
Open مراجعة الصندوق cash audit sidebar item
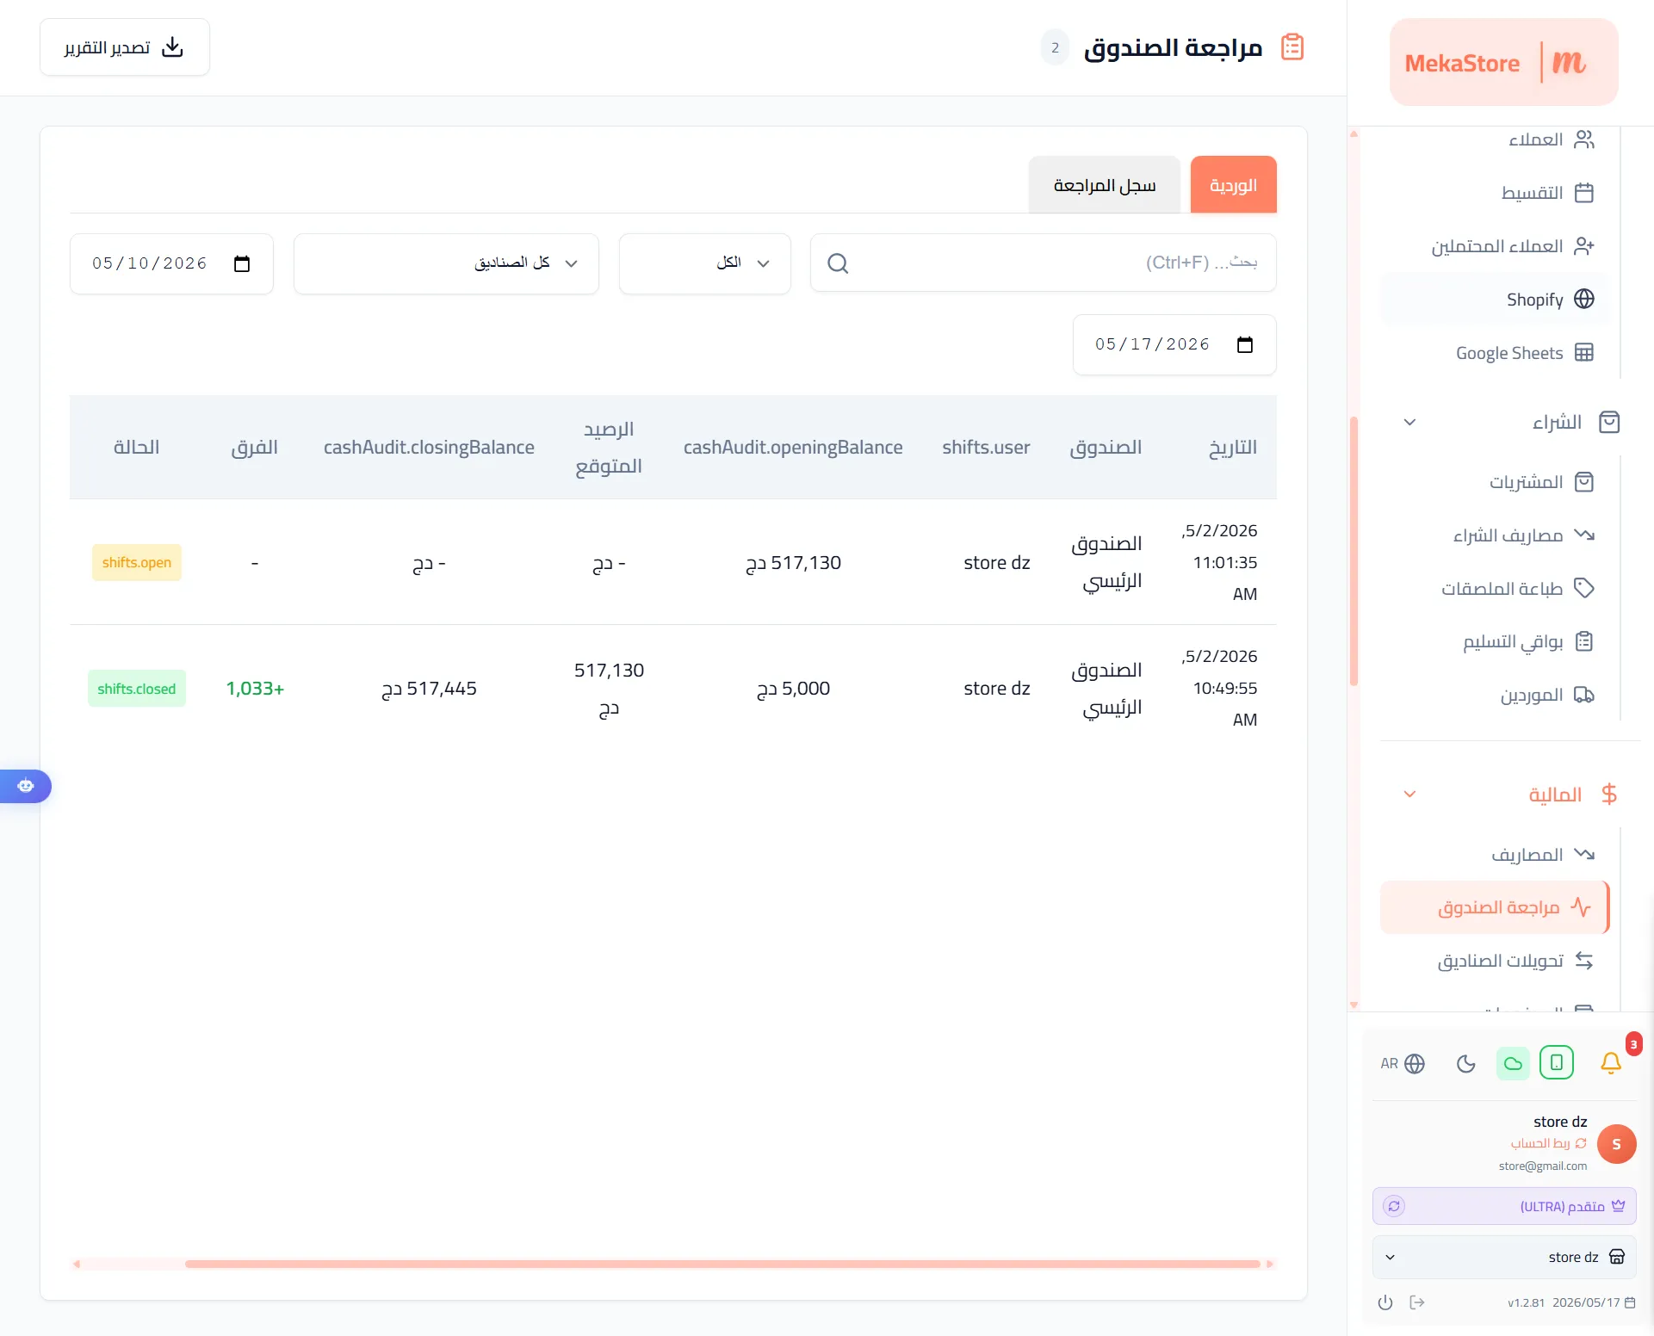click(1494, 907)
